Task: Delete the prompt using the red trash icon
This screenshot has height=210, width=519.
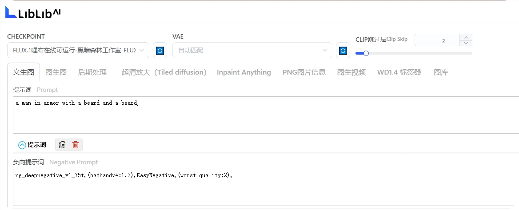Action: click(x=76, y=145)
